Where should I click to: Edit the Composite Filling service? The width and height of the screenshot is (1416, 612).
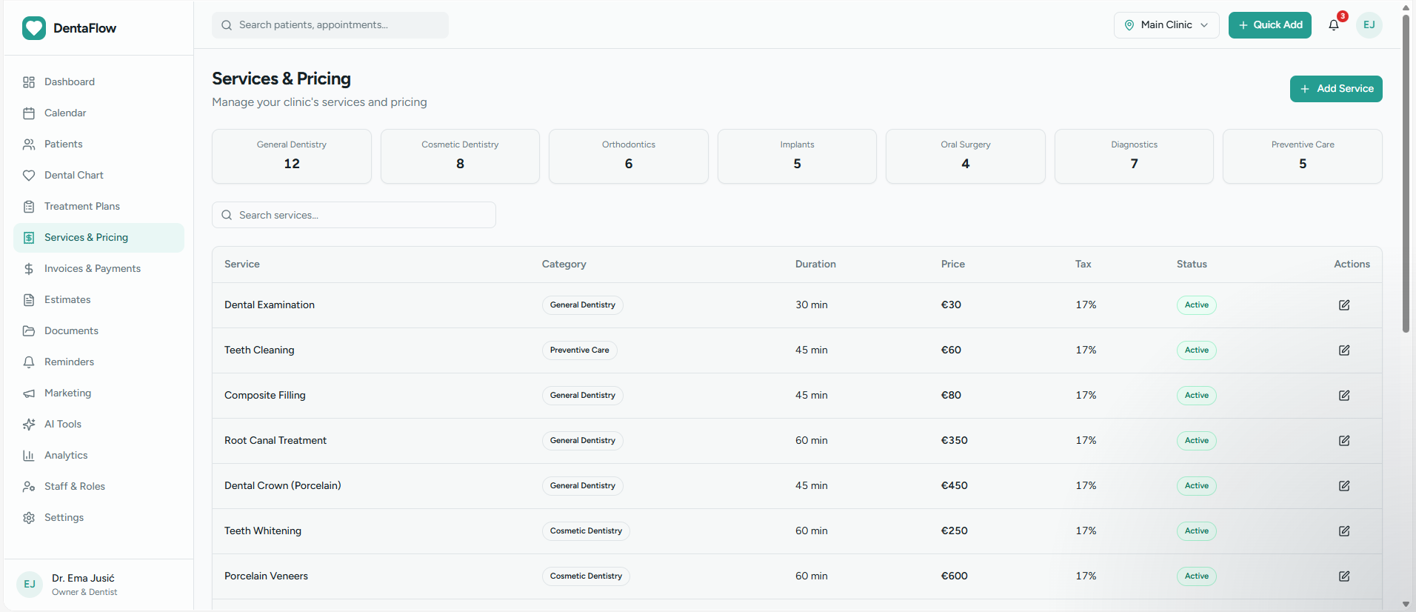coord(1344,396)
